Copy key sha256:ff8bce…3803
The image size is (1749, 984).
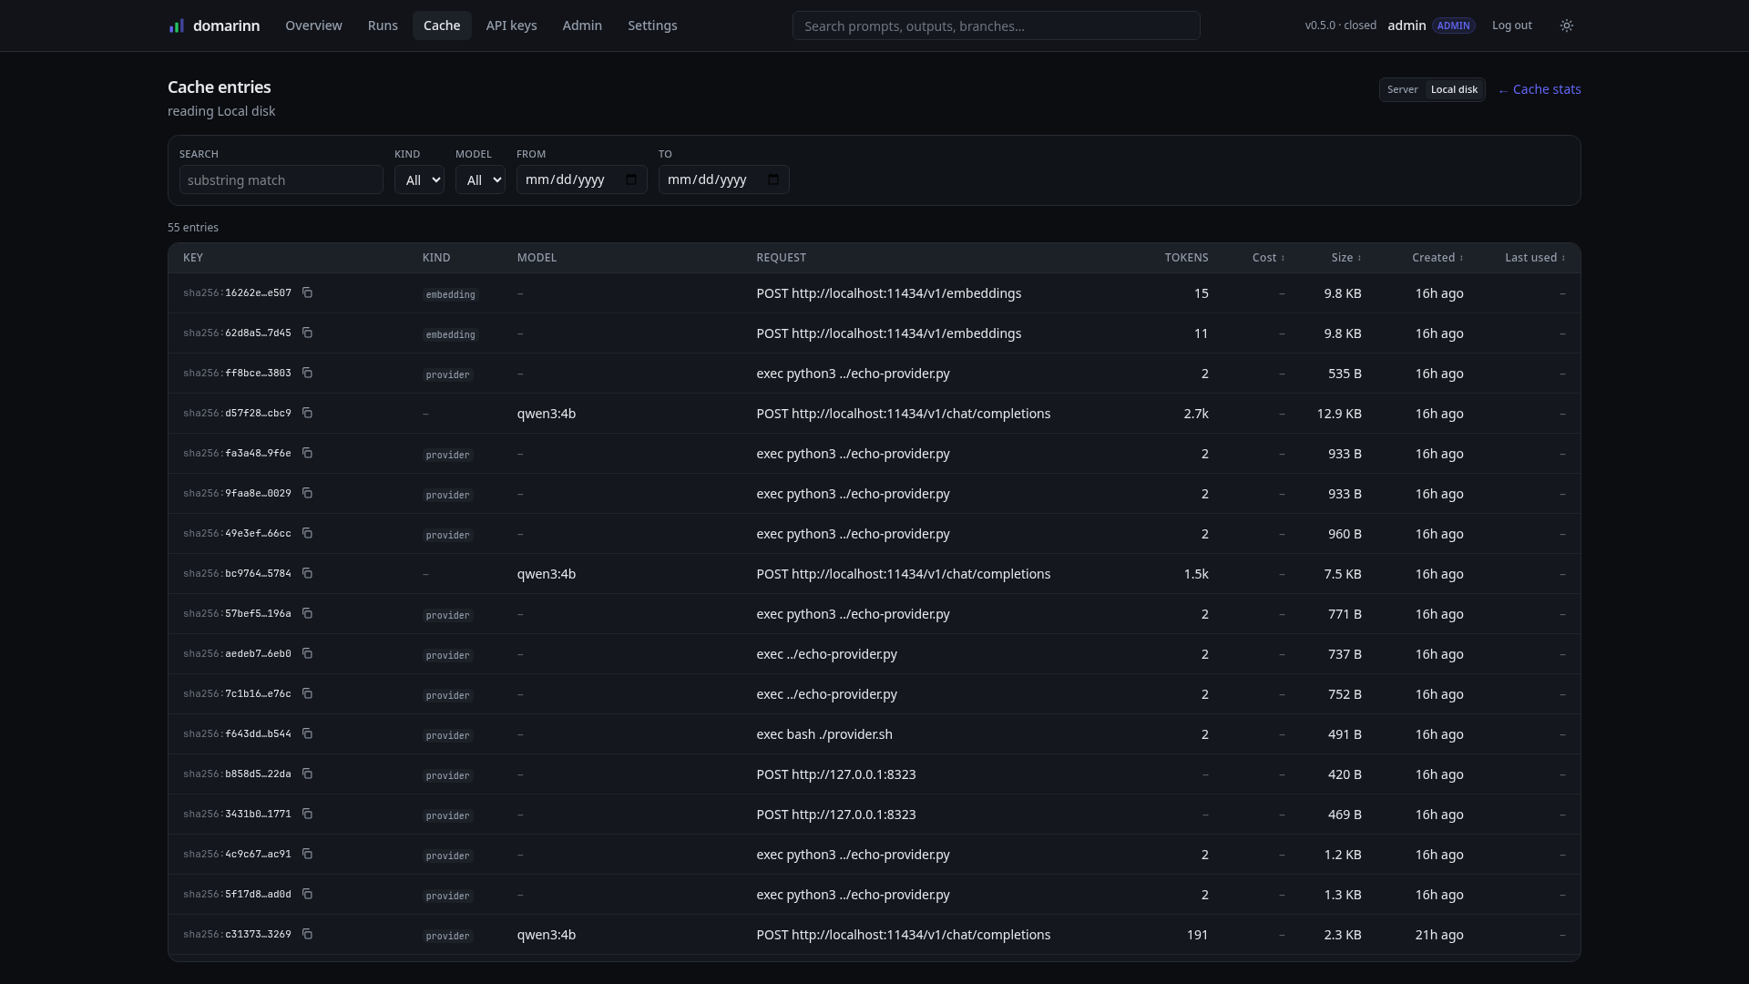[307, 373]
